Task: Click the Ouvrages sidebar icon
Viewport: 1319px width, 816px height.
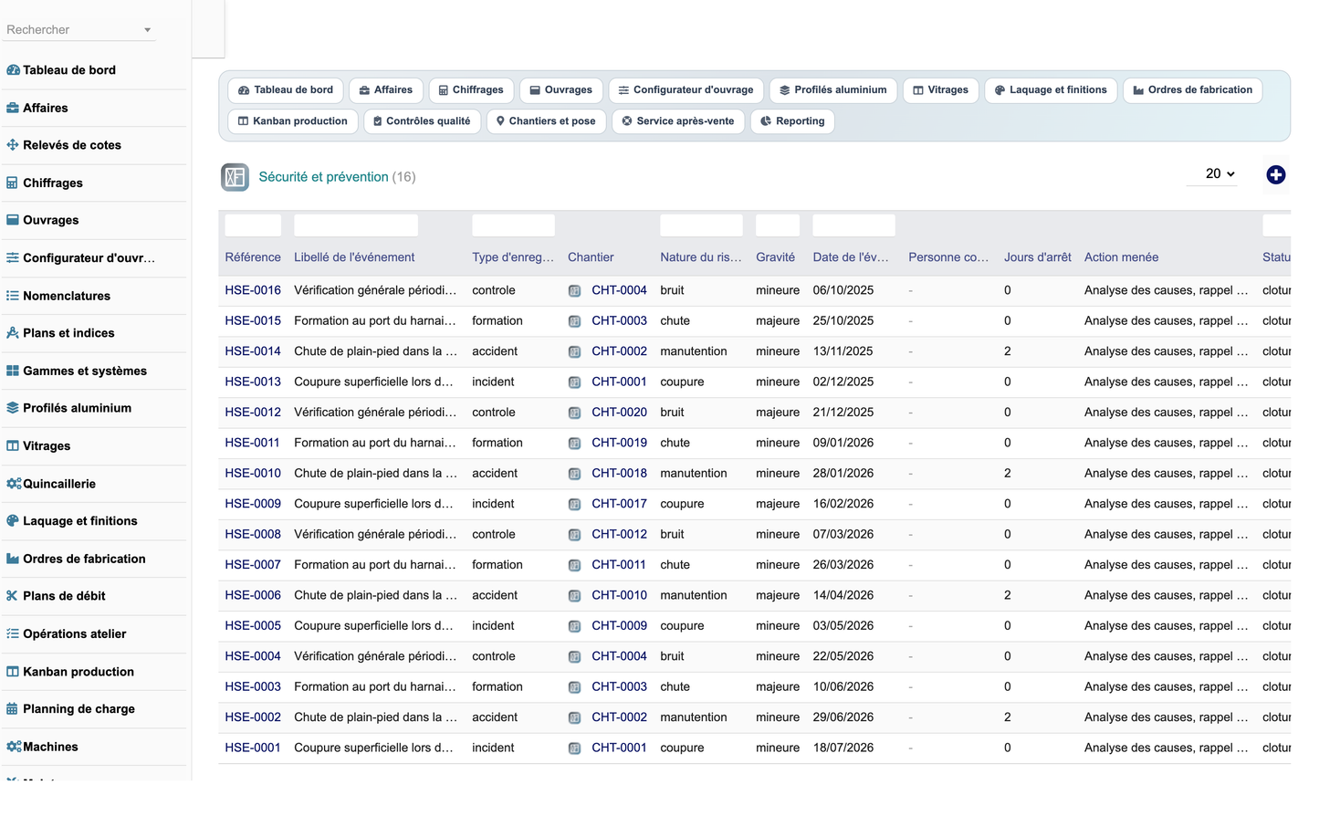Action: point(13,220)
